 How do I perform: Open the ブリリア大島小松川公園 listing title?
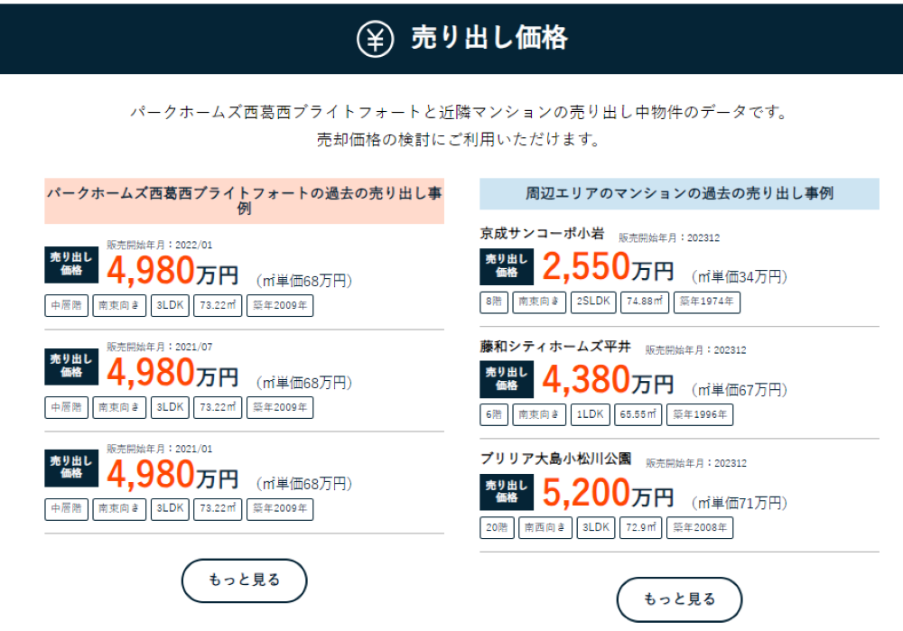click(555, 459)
